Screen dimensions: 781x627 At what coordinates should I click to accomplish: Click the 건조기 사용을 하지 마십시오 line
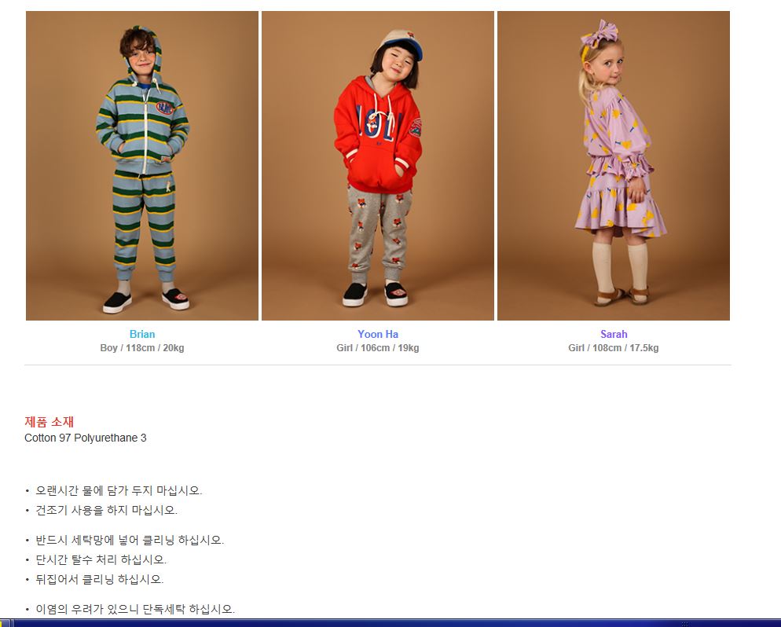tap(106, 510)
